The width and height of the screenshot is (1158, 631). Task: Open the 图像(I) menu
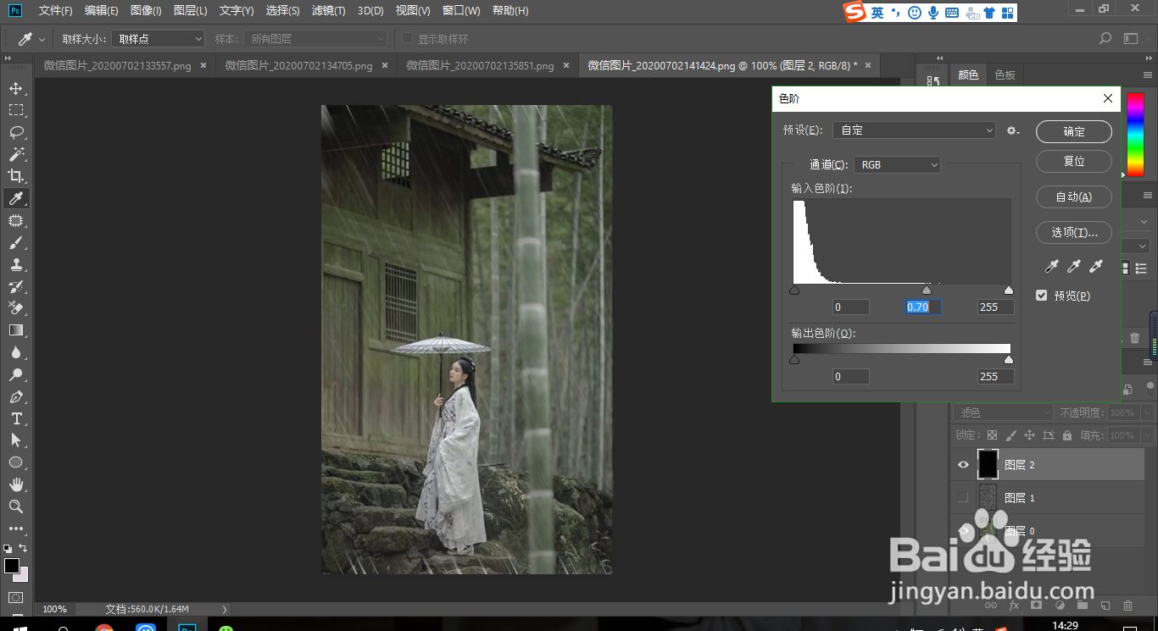[x=146, y=11]
